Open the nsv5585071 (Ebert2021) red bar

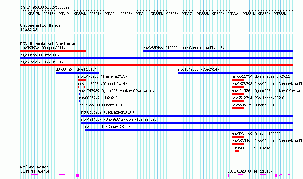pos(238,108)
